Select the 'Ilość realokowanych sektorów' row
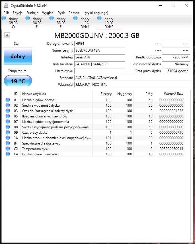The width and height of the screenshot is (195, 244). [x=95, y=116]
